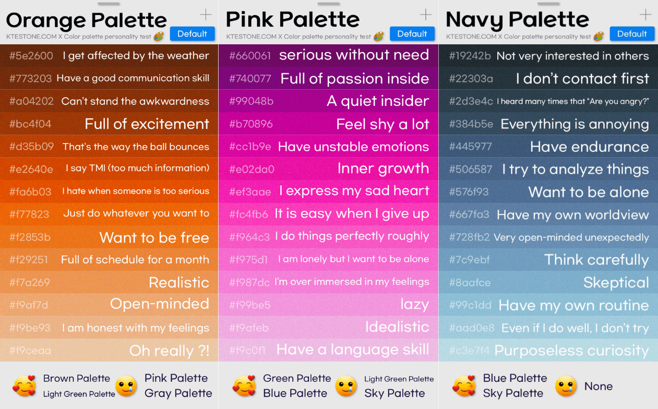
Task: Click the plus icon on Navy Palette
Action: point(645,15)
